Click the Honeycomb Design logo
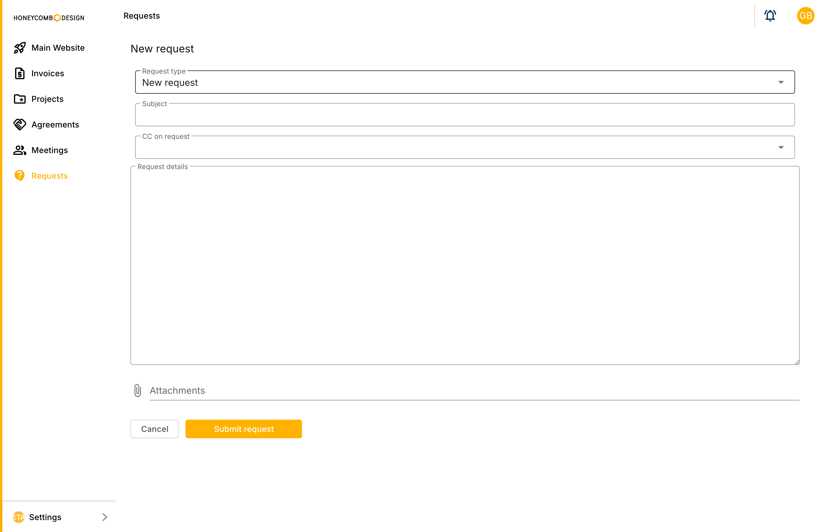 click(49, 18)
